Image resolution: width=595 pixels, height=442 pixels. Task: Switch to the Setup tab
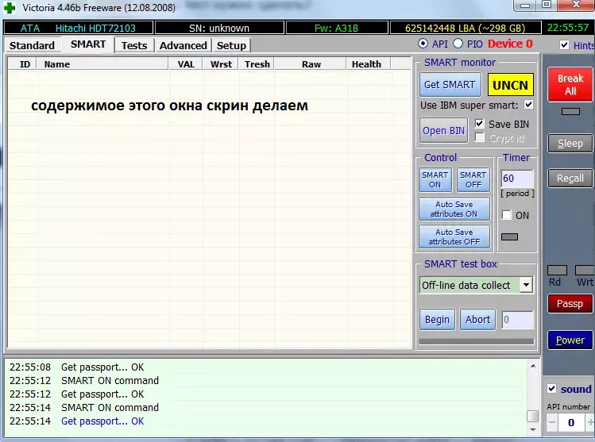pyautogui.click(x=231, y=45)
